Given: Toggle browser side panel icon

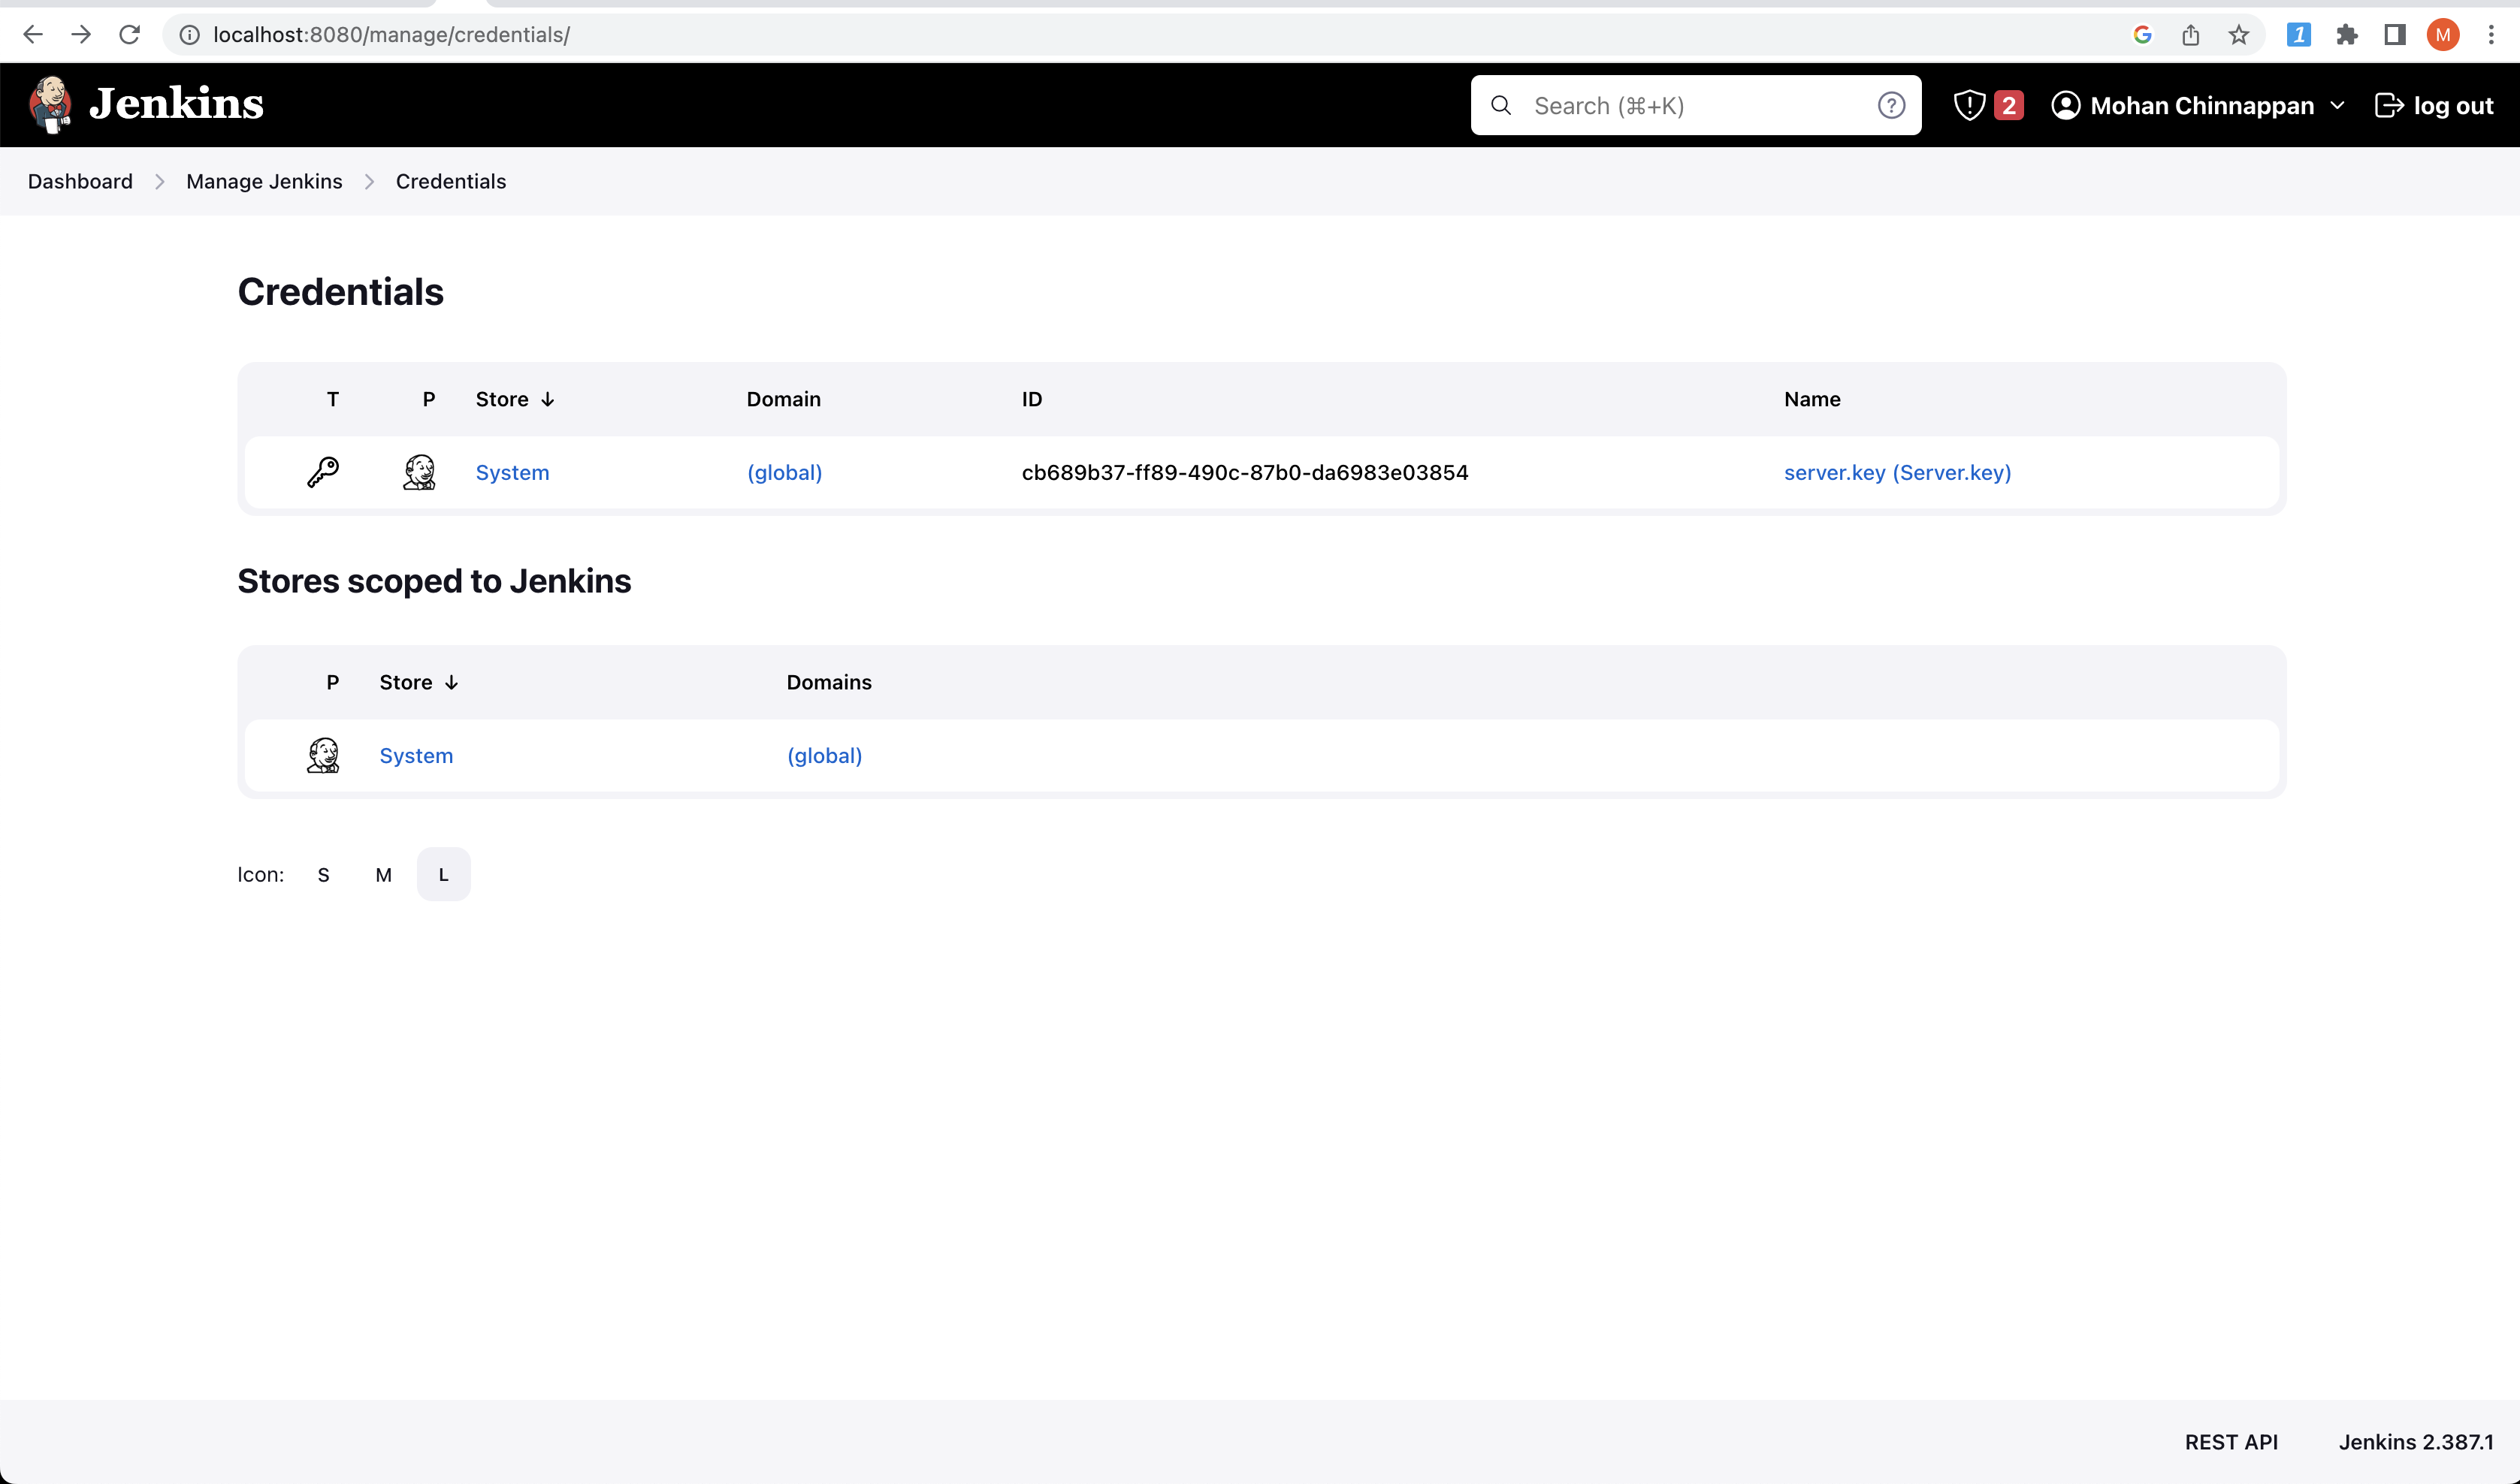Looking at the screenshot, I should (x=2394, y=35).
